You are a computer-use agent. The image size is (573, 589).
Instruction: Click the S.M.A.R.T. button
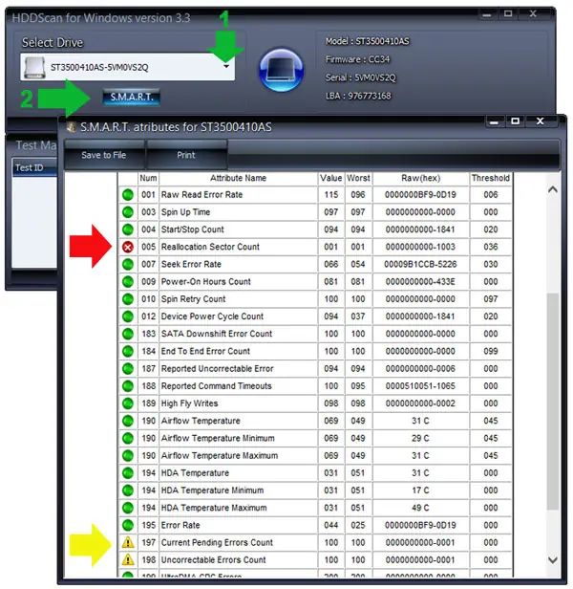pos(132,98)
